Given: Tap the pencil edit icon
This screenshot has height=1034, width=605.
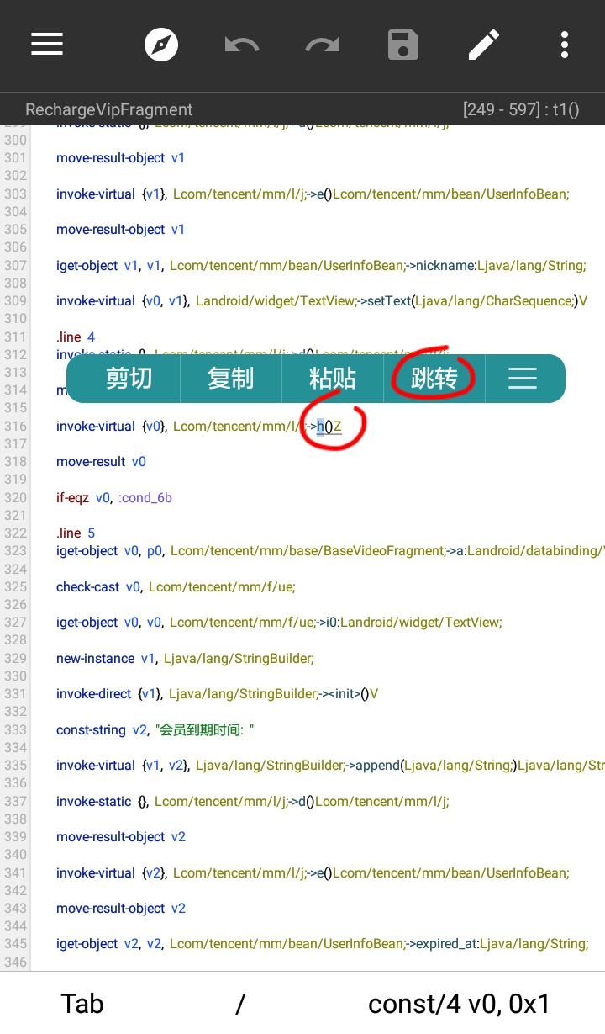Looking at the screenshot, I should pyautogui.click(x=484, y=45).
